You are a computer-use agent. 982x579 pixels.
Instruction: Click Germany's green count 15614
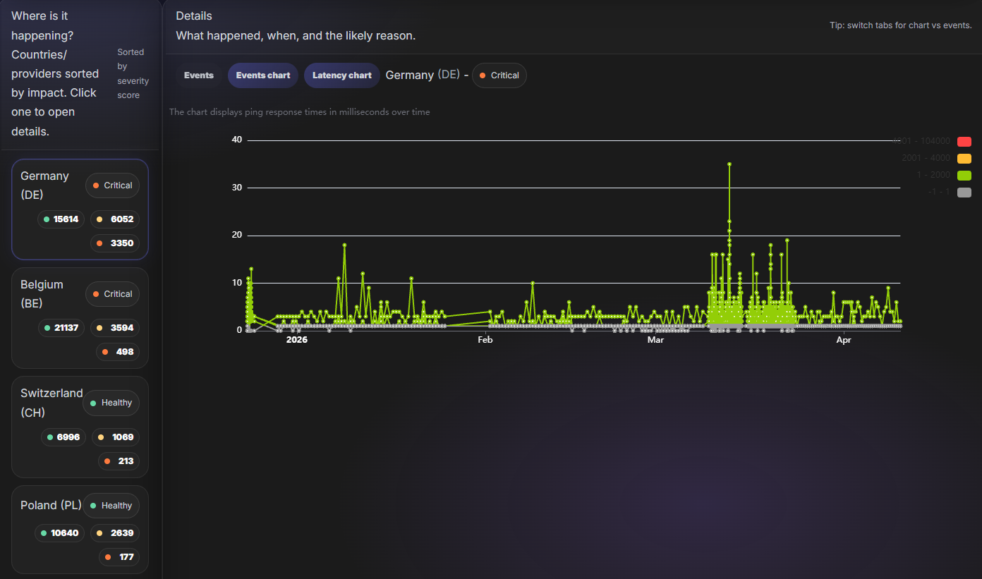tap(61, 219)
